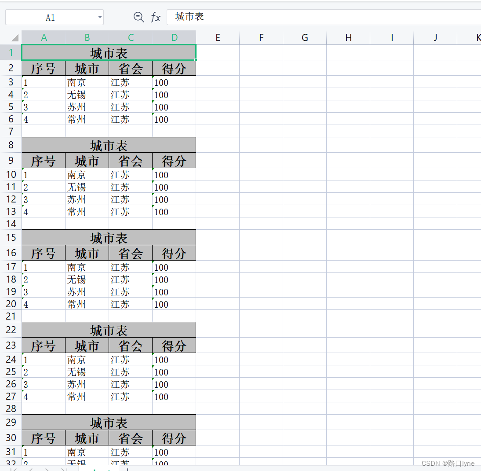This screenshot has width=481, height=471.
Task: Click empty cell A7
Action: click(x=44, y=131)
